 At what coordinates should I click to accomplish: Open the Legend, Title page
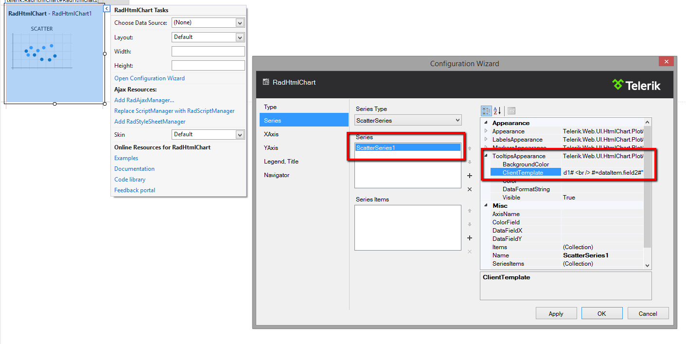304,161
